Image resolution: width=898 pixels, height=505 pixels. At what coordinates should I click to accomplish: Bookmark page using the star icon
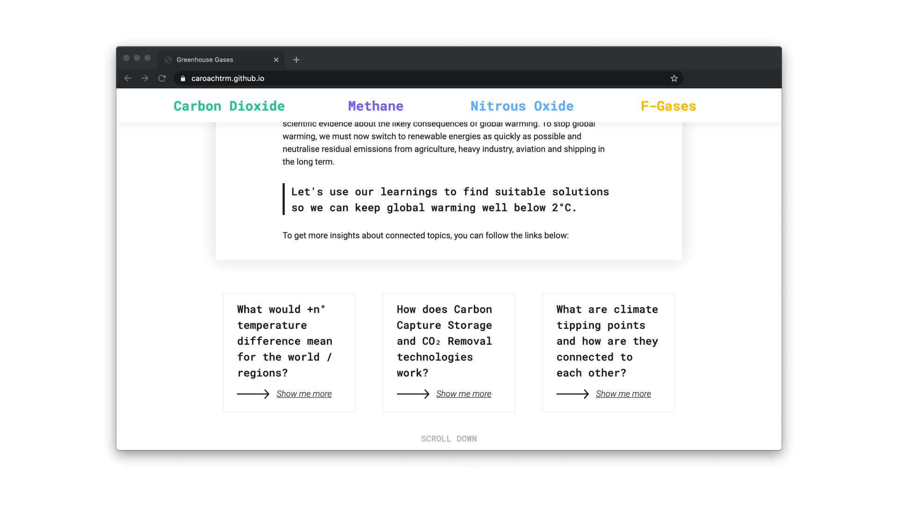pos(674,79)
